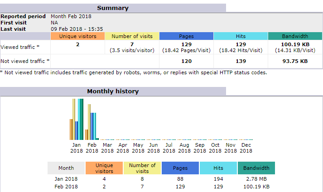Click the Jul 2018 label under the chart

(x=169, y=148)
